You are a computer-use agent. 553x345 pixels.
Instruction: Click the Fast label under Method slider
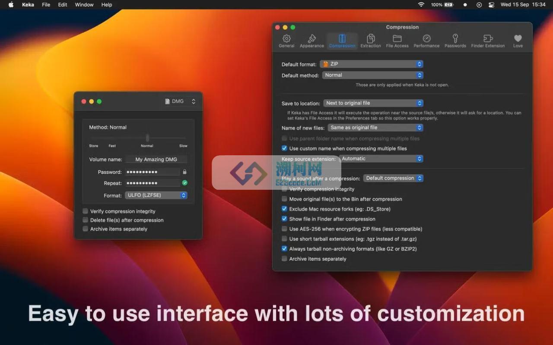pos(112,146)
